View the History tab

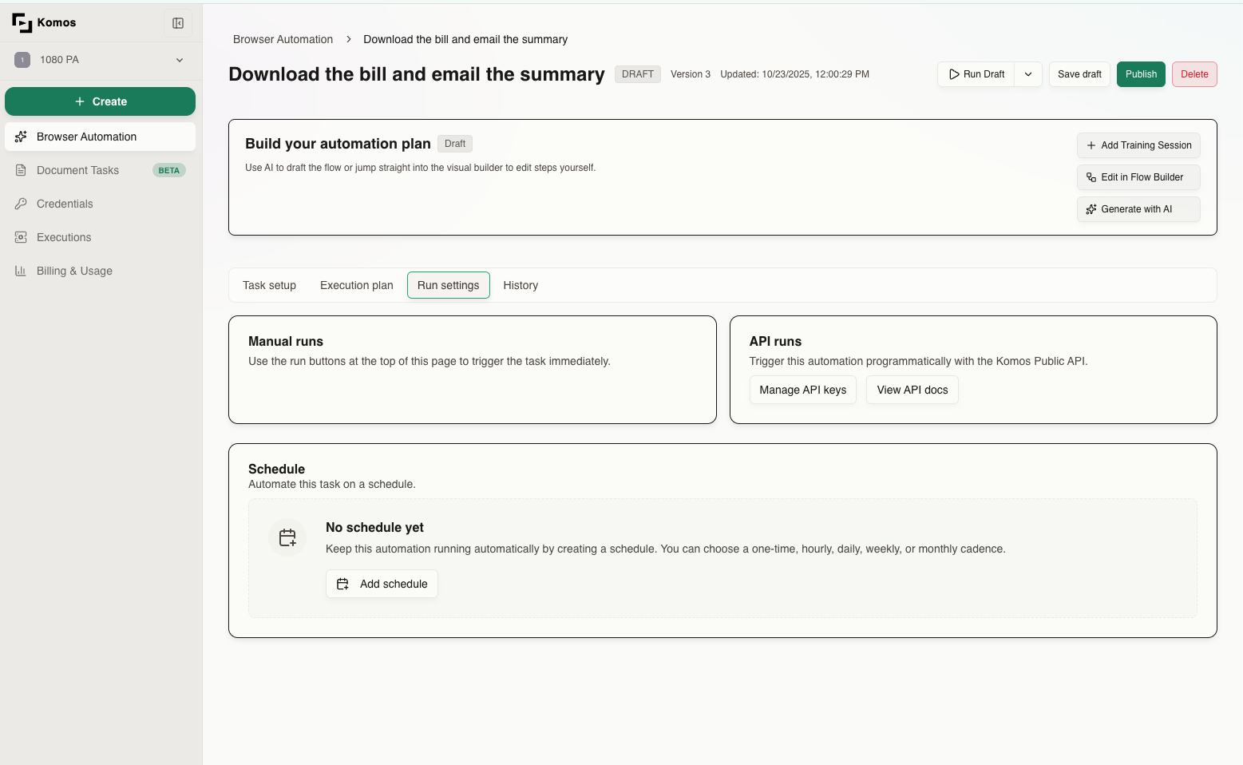(521, 285)
